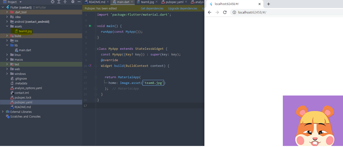The image size is (343, 147).
Task: Close the main.dart tab
Action: tap(132, 2)
